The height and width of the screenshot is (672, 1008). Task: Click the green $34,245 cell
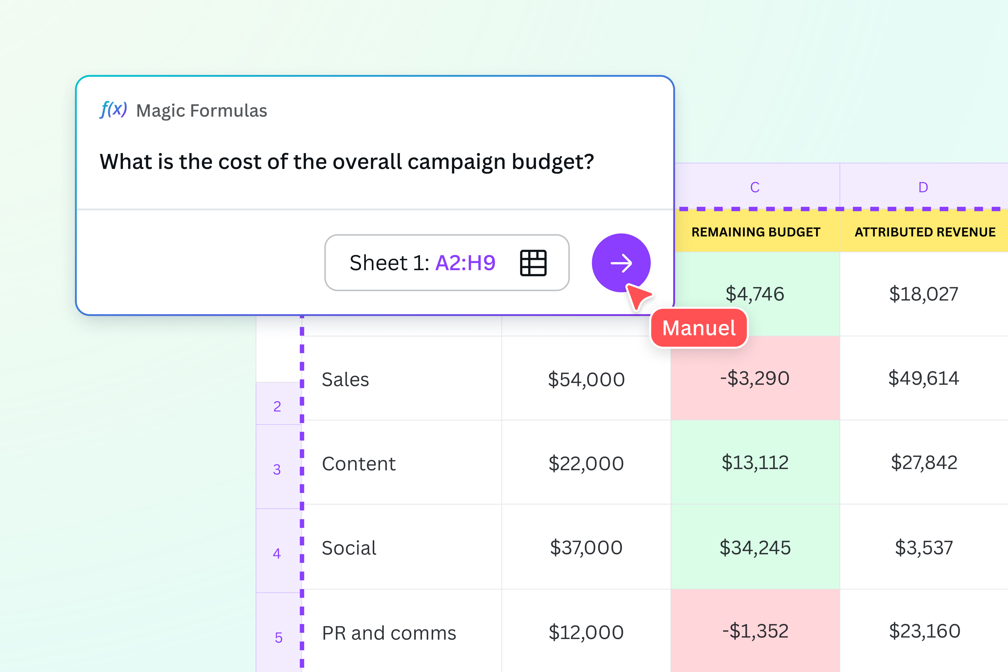pos(755,547)
